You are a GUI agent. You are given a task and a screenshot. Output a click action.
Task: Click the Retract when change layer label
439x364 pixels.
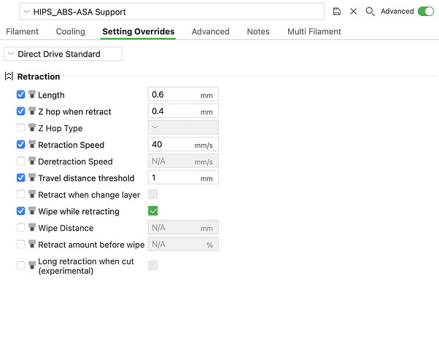click(x=89, y=194)
